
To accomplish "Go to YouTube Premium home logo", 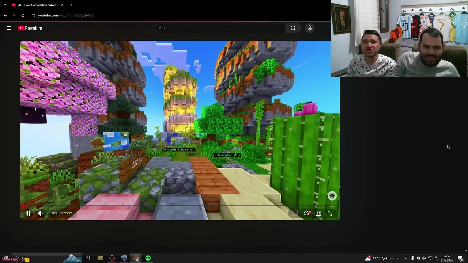I will click(31, 28).
